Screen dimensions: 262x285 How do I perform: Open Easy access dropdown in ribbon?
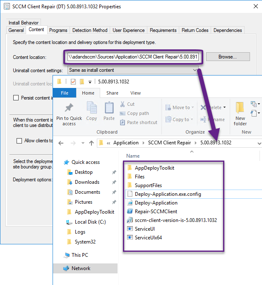(x=255, y=113)
